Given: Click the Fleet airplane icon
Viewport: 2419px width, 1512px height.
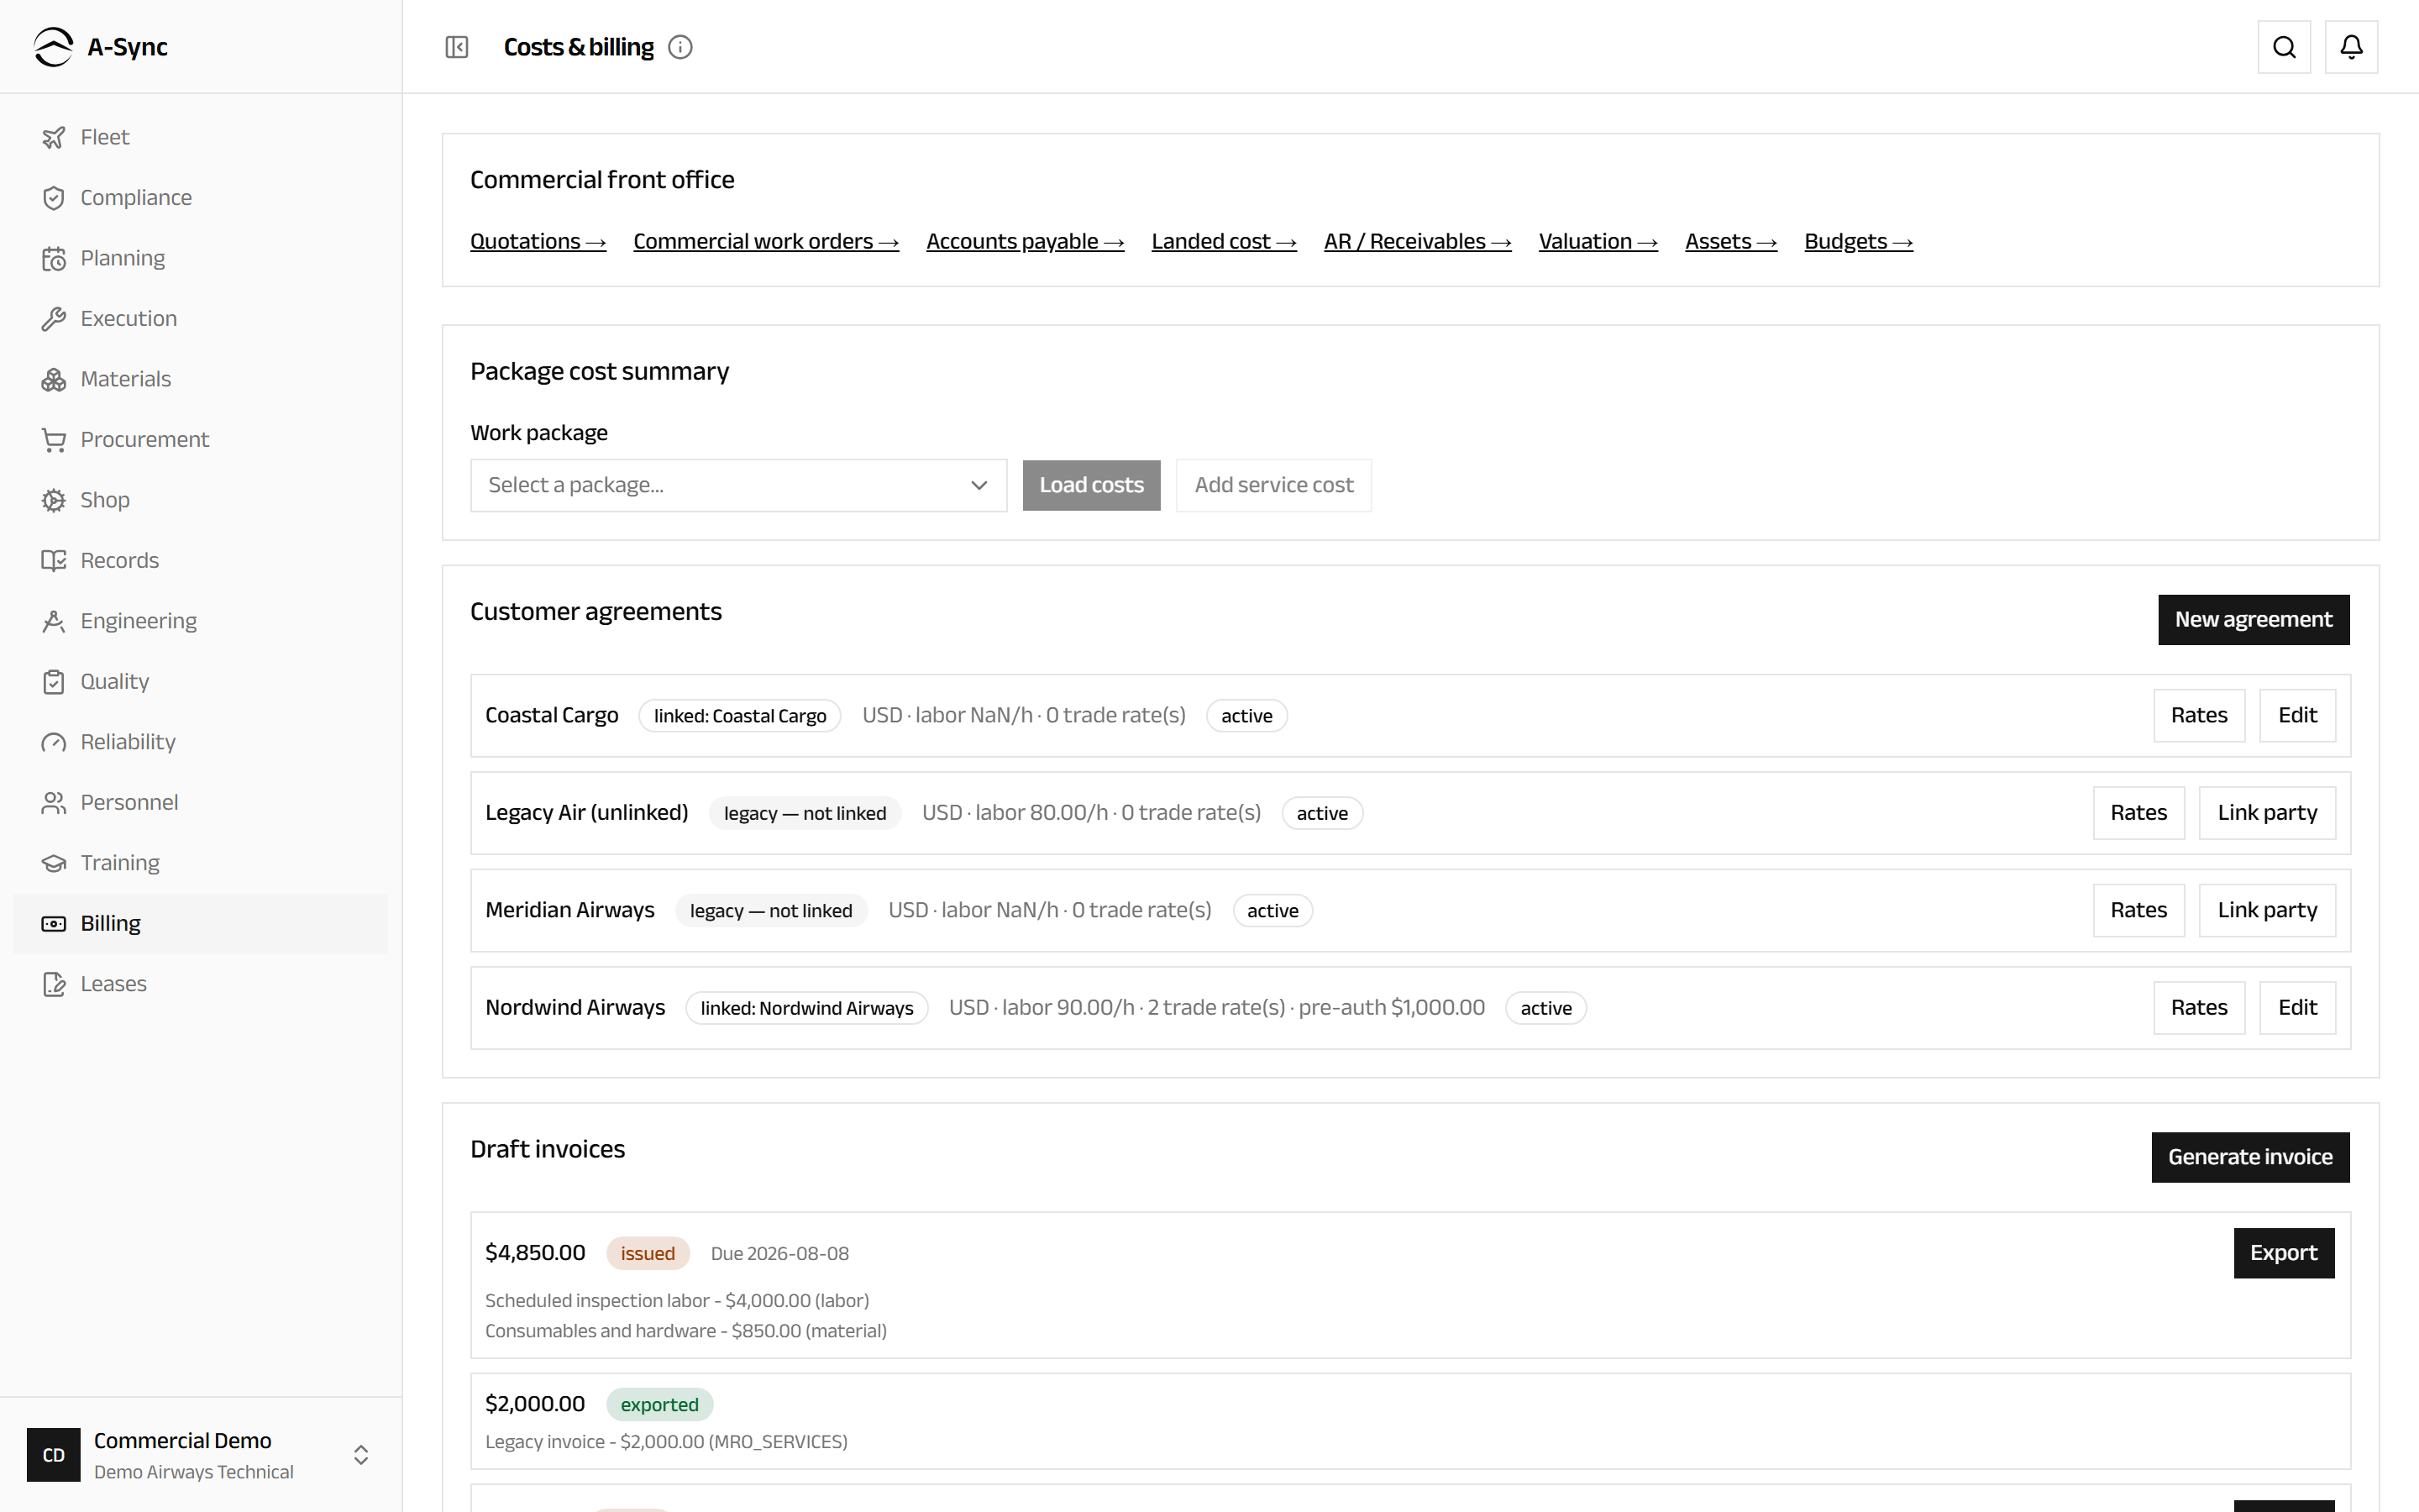Looking at the screenshot, I should click(54, 137).
